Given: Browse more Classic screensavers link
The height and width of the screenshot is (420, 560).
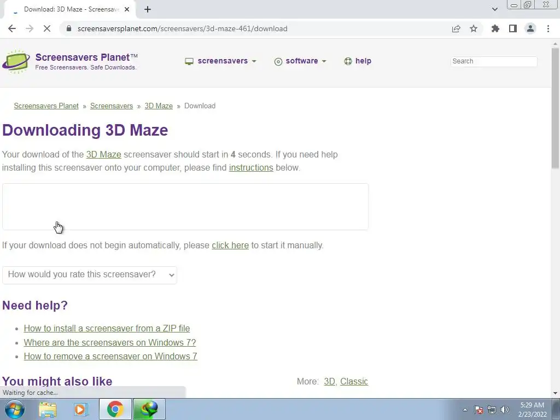Looking at the screenshot, I should point(354,381).
